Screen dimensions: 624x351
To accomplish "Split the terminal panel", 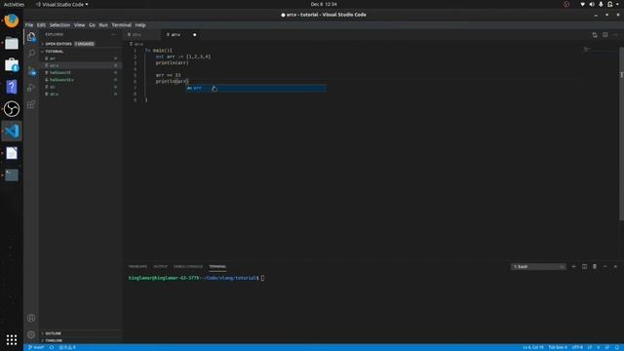I will (584, 266).
